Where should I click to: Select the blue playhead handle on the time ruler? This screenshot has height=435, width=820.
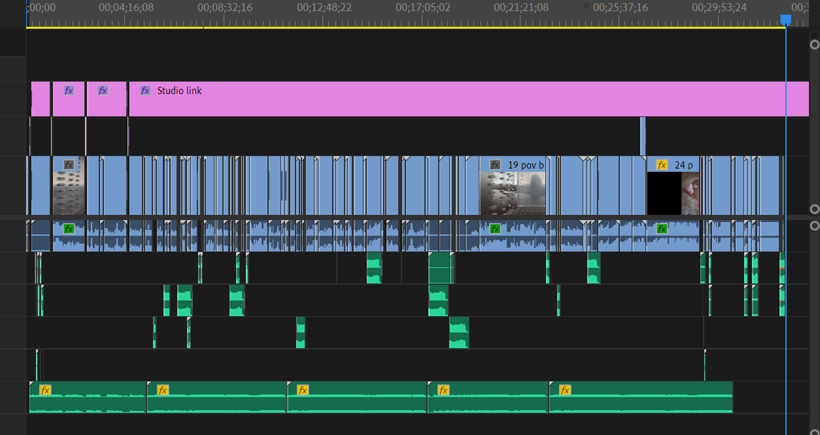pos(786,20)
